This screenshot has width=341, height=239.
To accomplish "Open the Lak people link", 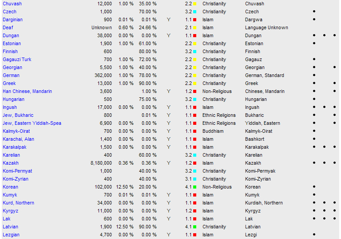I will tap(7, 219).
